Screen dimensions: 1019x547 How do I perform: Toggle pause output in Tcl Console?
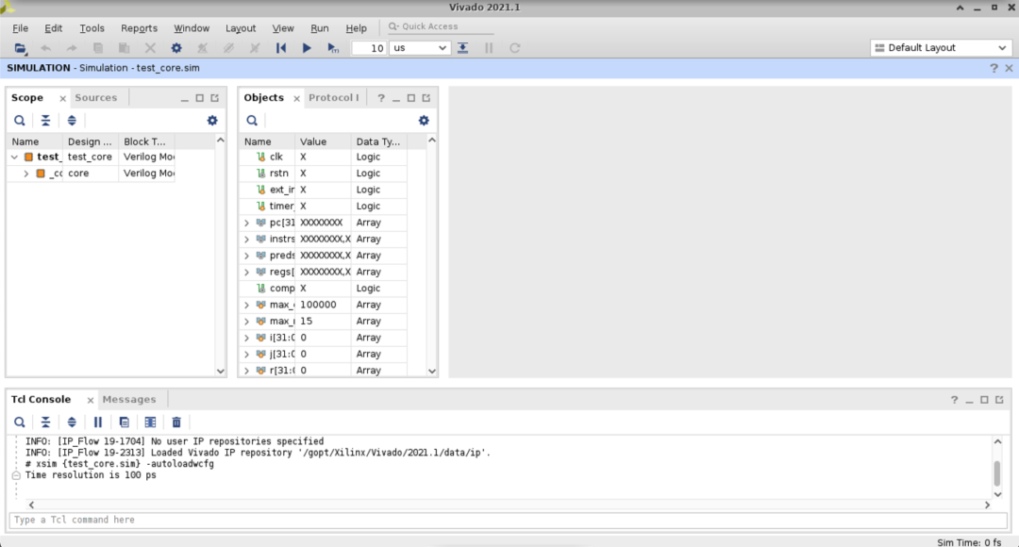[97, 423]
